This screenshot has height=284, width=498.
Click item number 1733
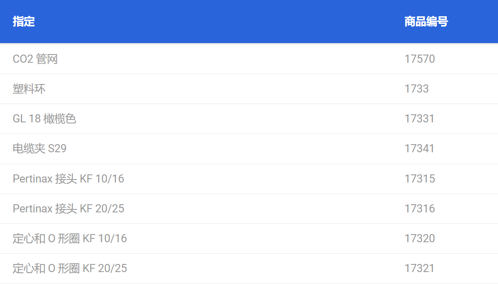[x=417, y=89]
